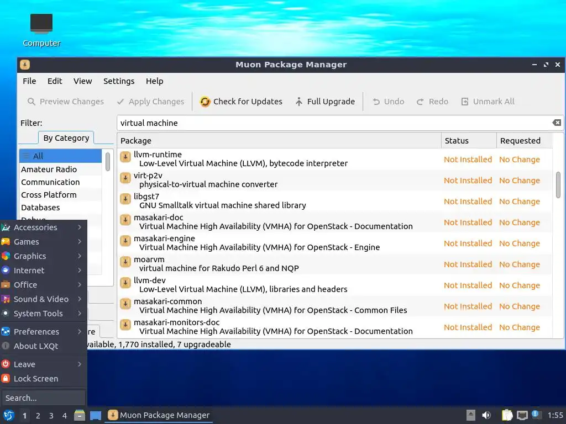Click Unmark All in toolbar
Image resolution: width=566 pixels, height=424 pixels.
click(488, 102)
